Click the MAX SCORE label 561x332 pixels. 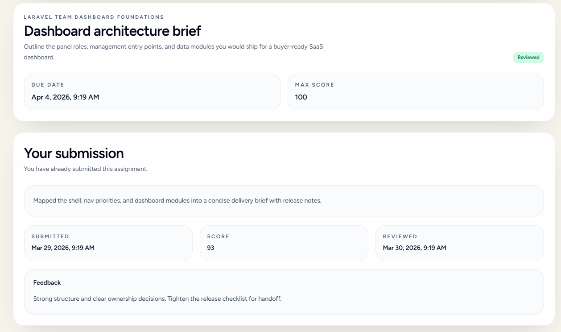(314, 85)
